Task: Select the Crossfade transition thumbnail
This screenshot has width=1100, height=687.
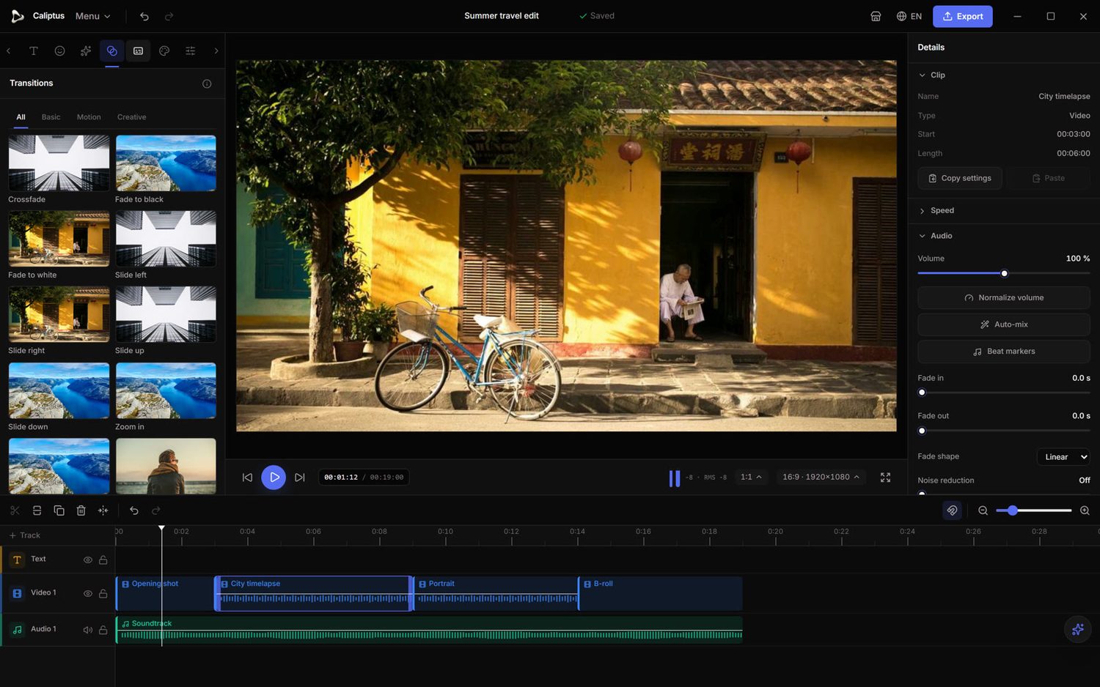Action: point(59,163)
